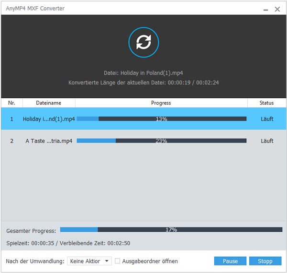Click the Status column header
Viewport: 287px width, 273px height.
tap(266, 103)
